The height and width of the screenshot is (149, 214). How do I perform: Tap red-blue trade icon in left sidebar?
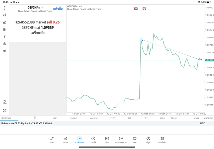[5, 110]
